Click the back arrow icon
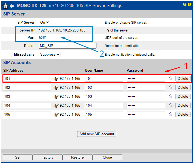The image size is (194, 164). tap(12, 6)
